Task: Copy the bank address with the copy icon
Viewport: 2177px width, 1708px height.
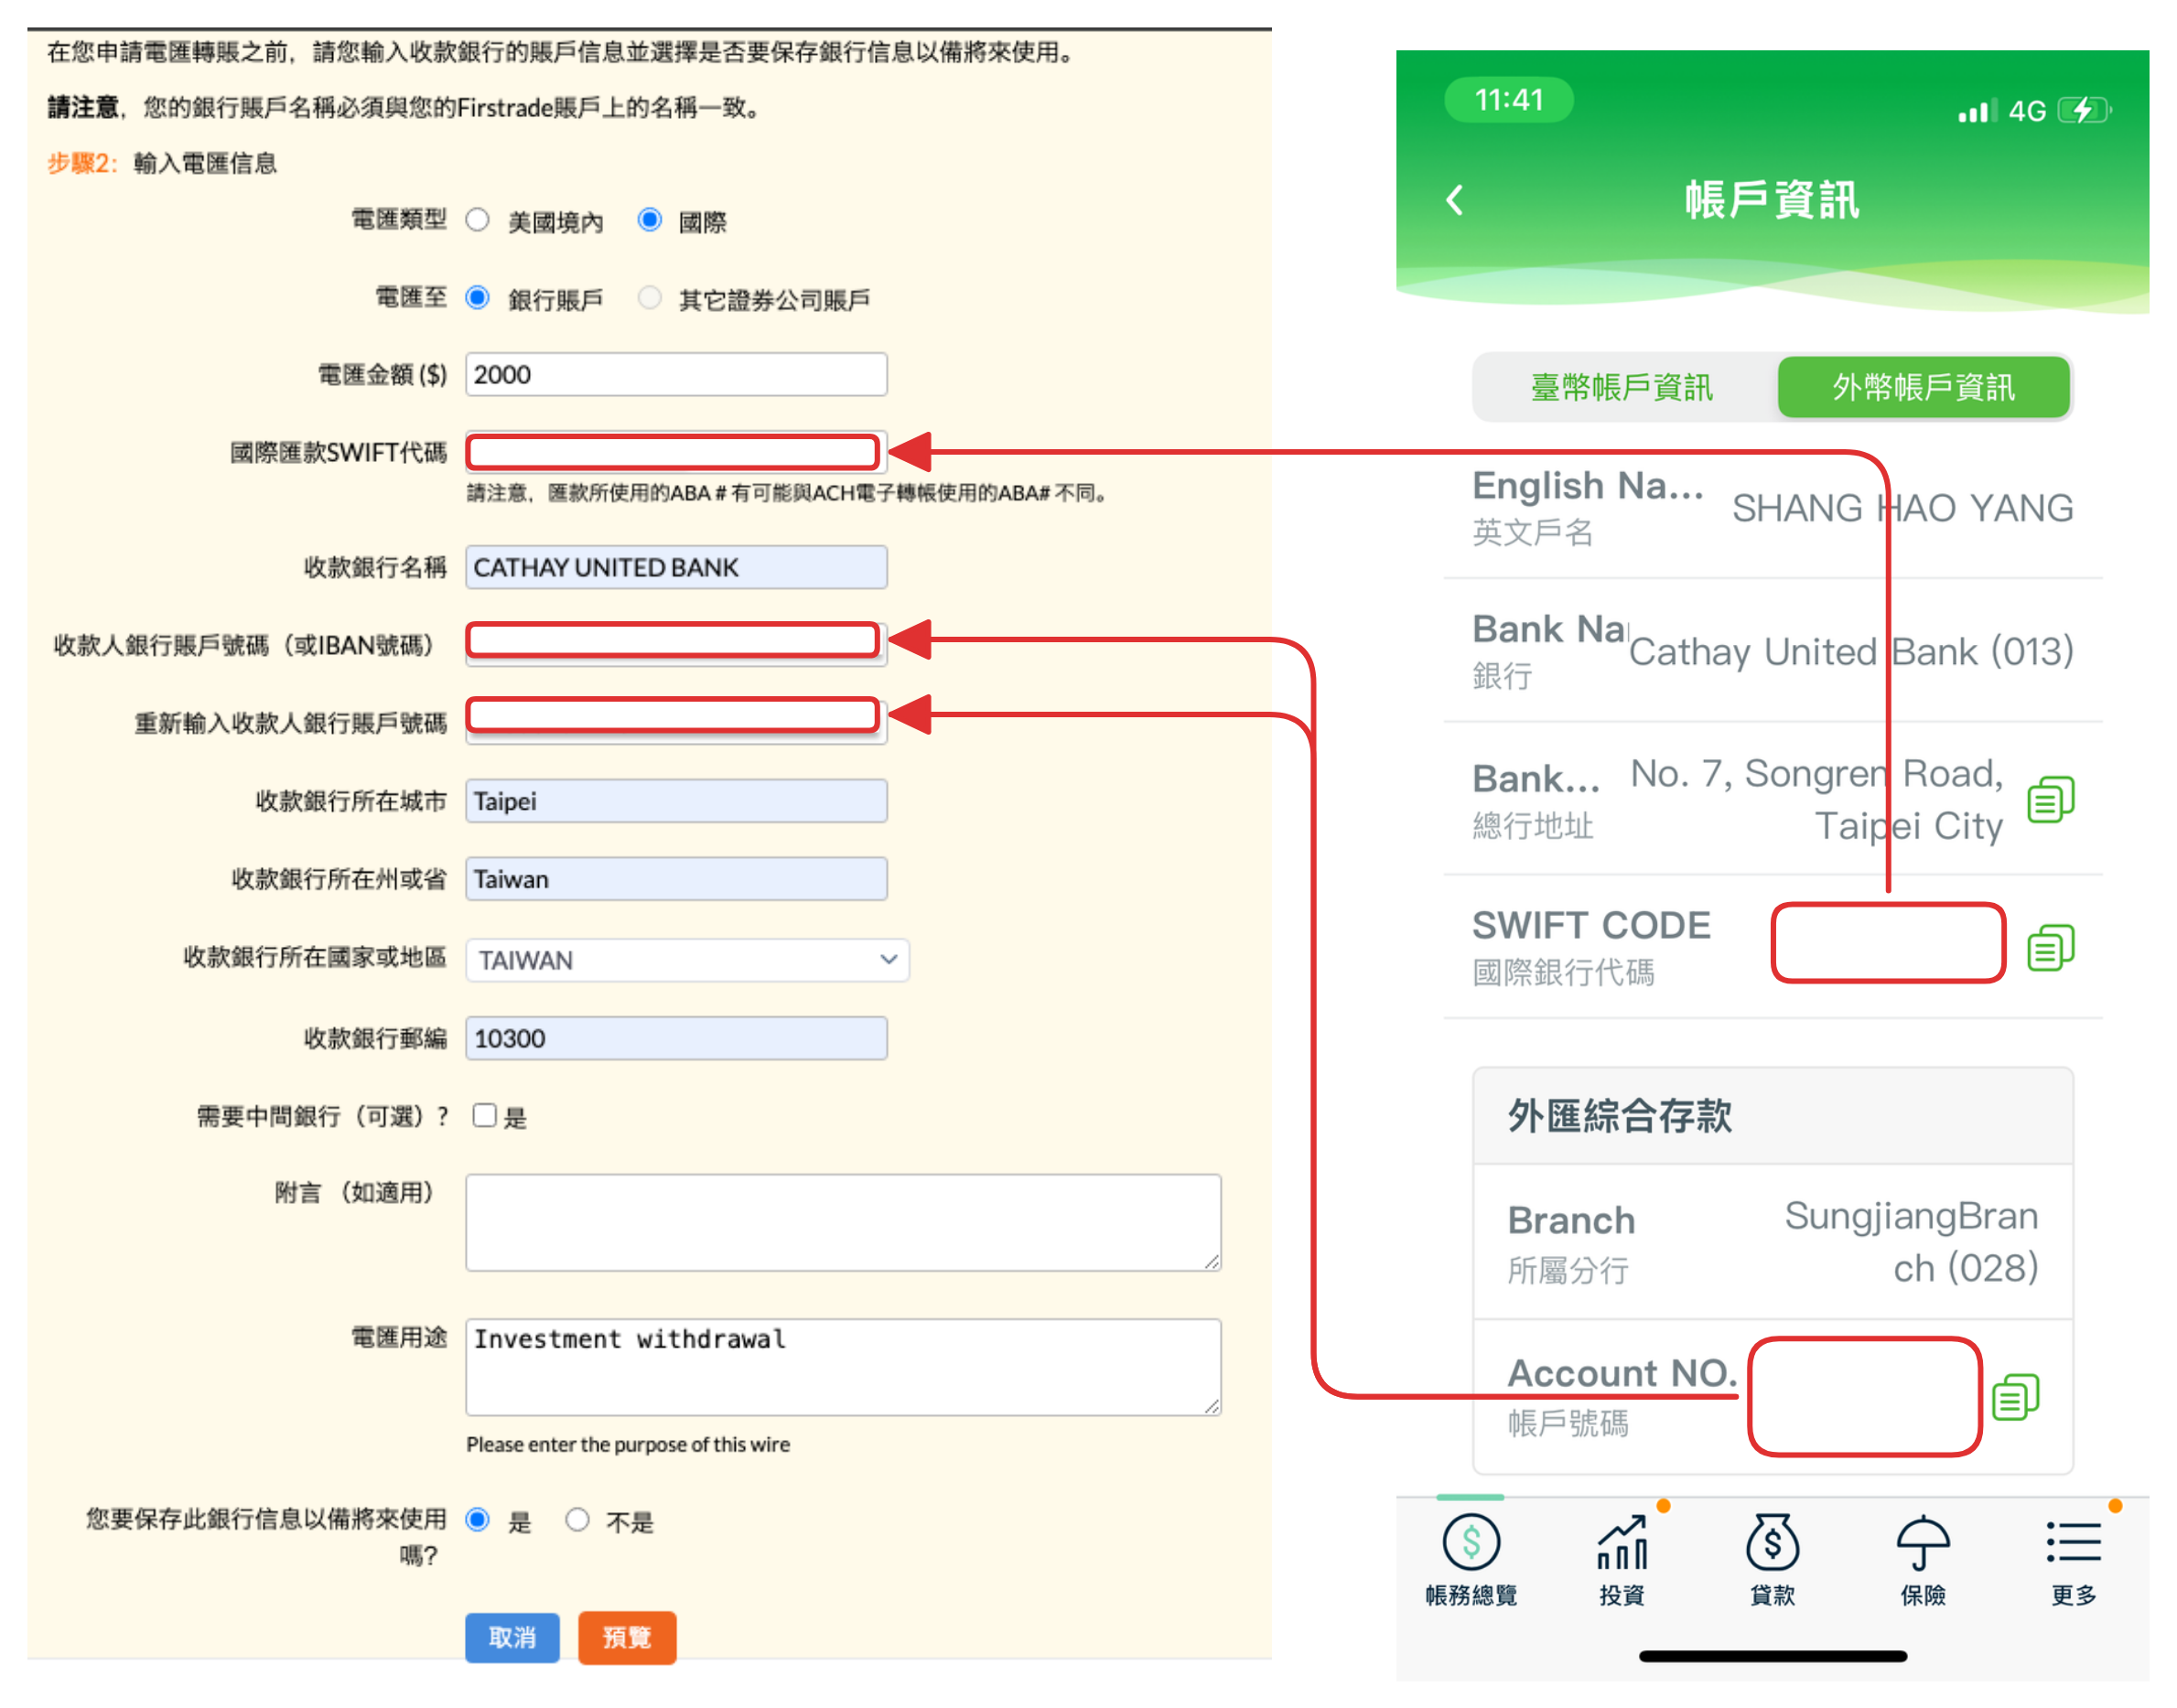Action: tap(2051, 799)
